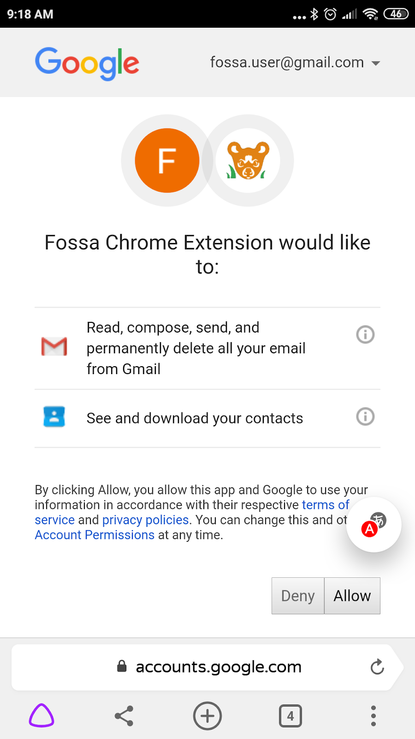The height and width of the screenshot is (739, 415).
Task: Tap the Fossa extension logo
Action: 248,160
